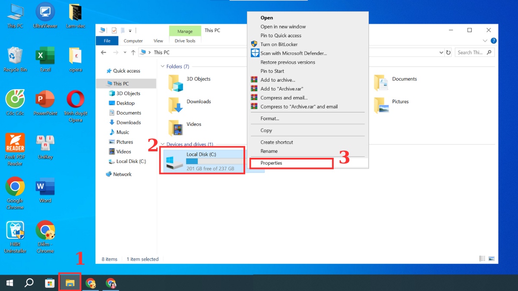
Task: Select the HiBit Uninstaller desktop icon
Action: click(x=15, y=237)
